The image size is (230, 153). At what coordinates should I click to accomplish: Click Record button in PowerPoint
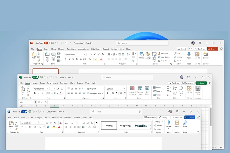[182, 49]
